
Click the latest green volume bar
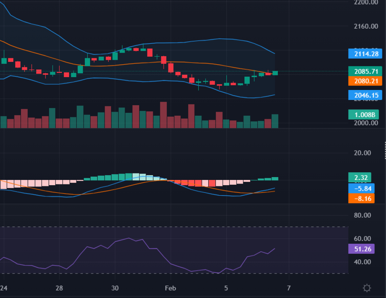click(x=275, y=121)
